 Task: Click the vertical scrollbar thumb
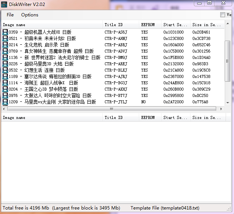point(227,61)
